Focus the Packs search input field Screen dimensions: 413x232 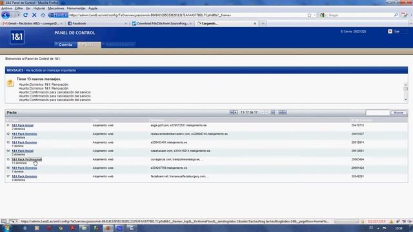pyautogui.click(x=378, y=113)
